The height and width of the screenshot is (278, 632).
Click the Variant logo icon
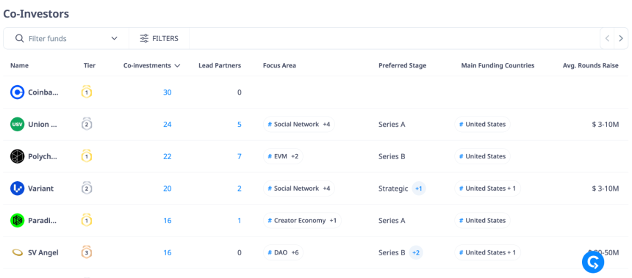(x=18, y=189)
